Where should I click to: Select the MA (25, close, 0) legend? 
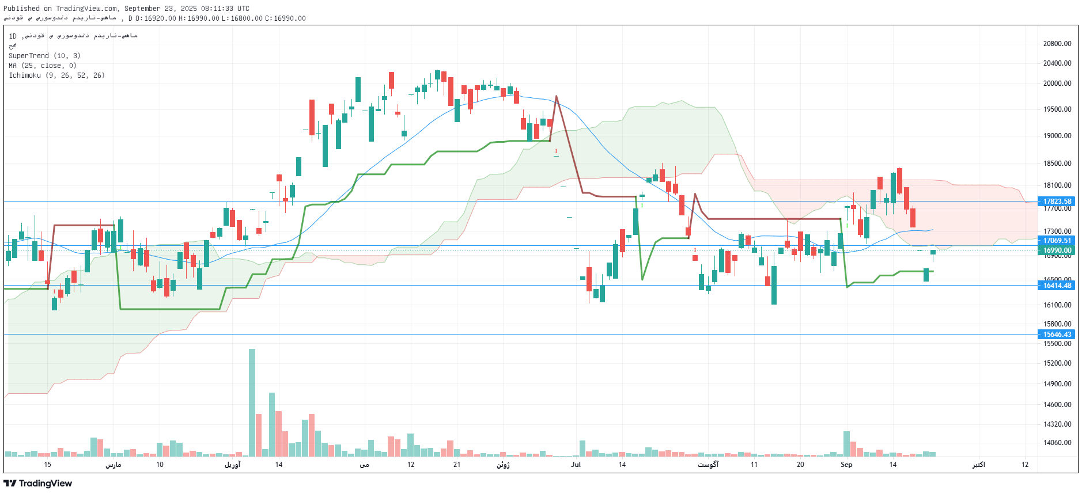pyautogui.click(x=43, y=66)
